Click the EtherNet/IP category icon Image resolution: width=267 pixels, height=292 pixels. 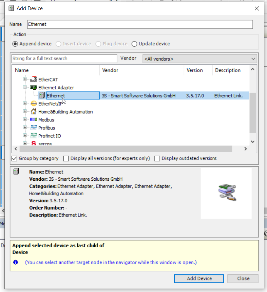click(34, 103)
